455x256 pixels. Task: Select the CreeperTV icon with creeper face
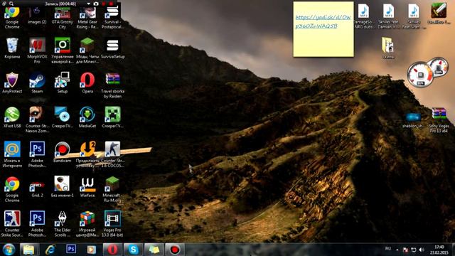(x=112, y=117)
